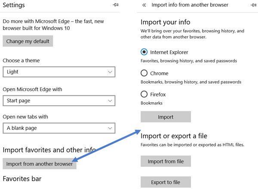Pin the Import info pane
The width and height of the screenshot is (258, 189).
click(254, 5)
